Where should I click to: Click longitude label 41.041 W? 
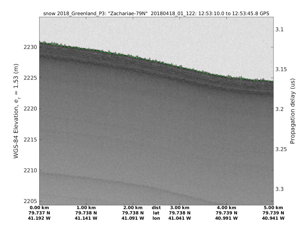point(180,218)
